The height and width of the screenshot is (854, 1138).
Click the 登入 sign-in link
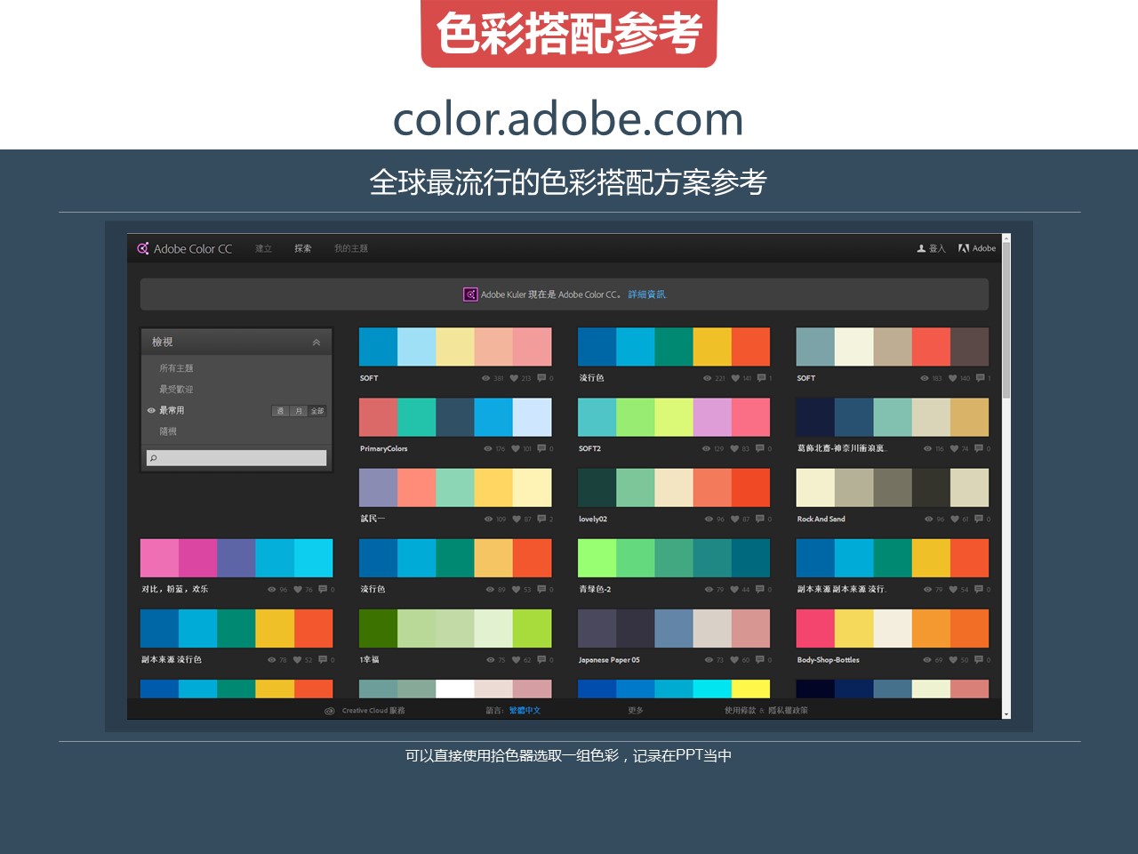point(937,248)
